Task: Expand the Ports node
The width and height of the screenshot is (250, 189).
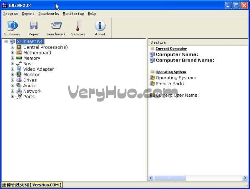Action: coord(12,96)
